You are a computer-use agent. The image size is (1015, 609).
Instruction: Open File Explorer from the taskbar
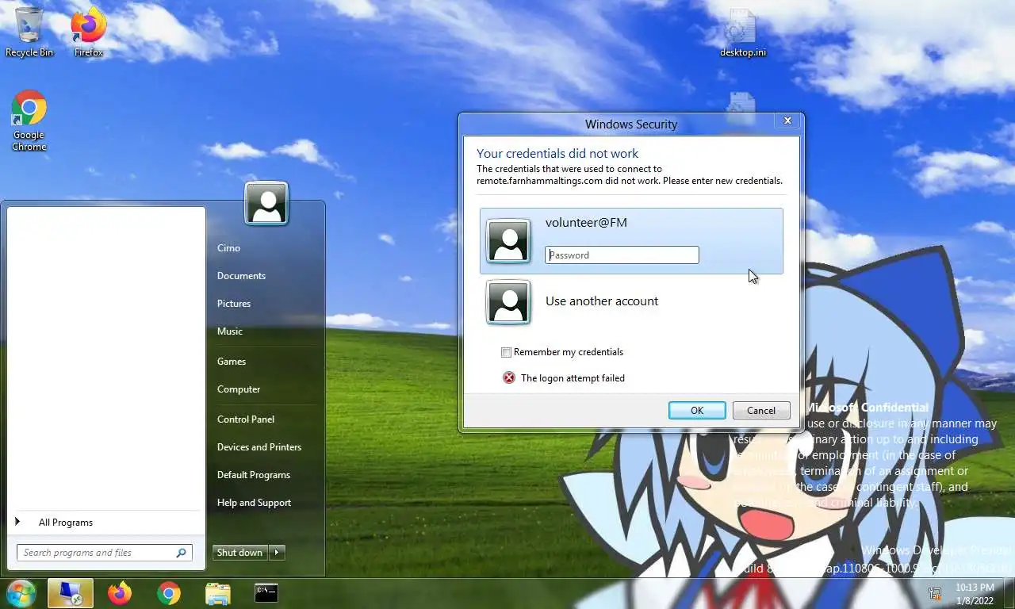click(217, 593)
